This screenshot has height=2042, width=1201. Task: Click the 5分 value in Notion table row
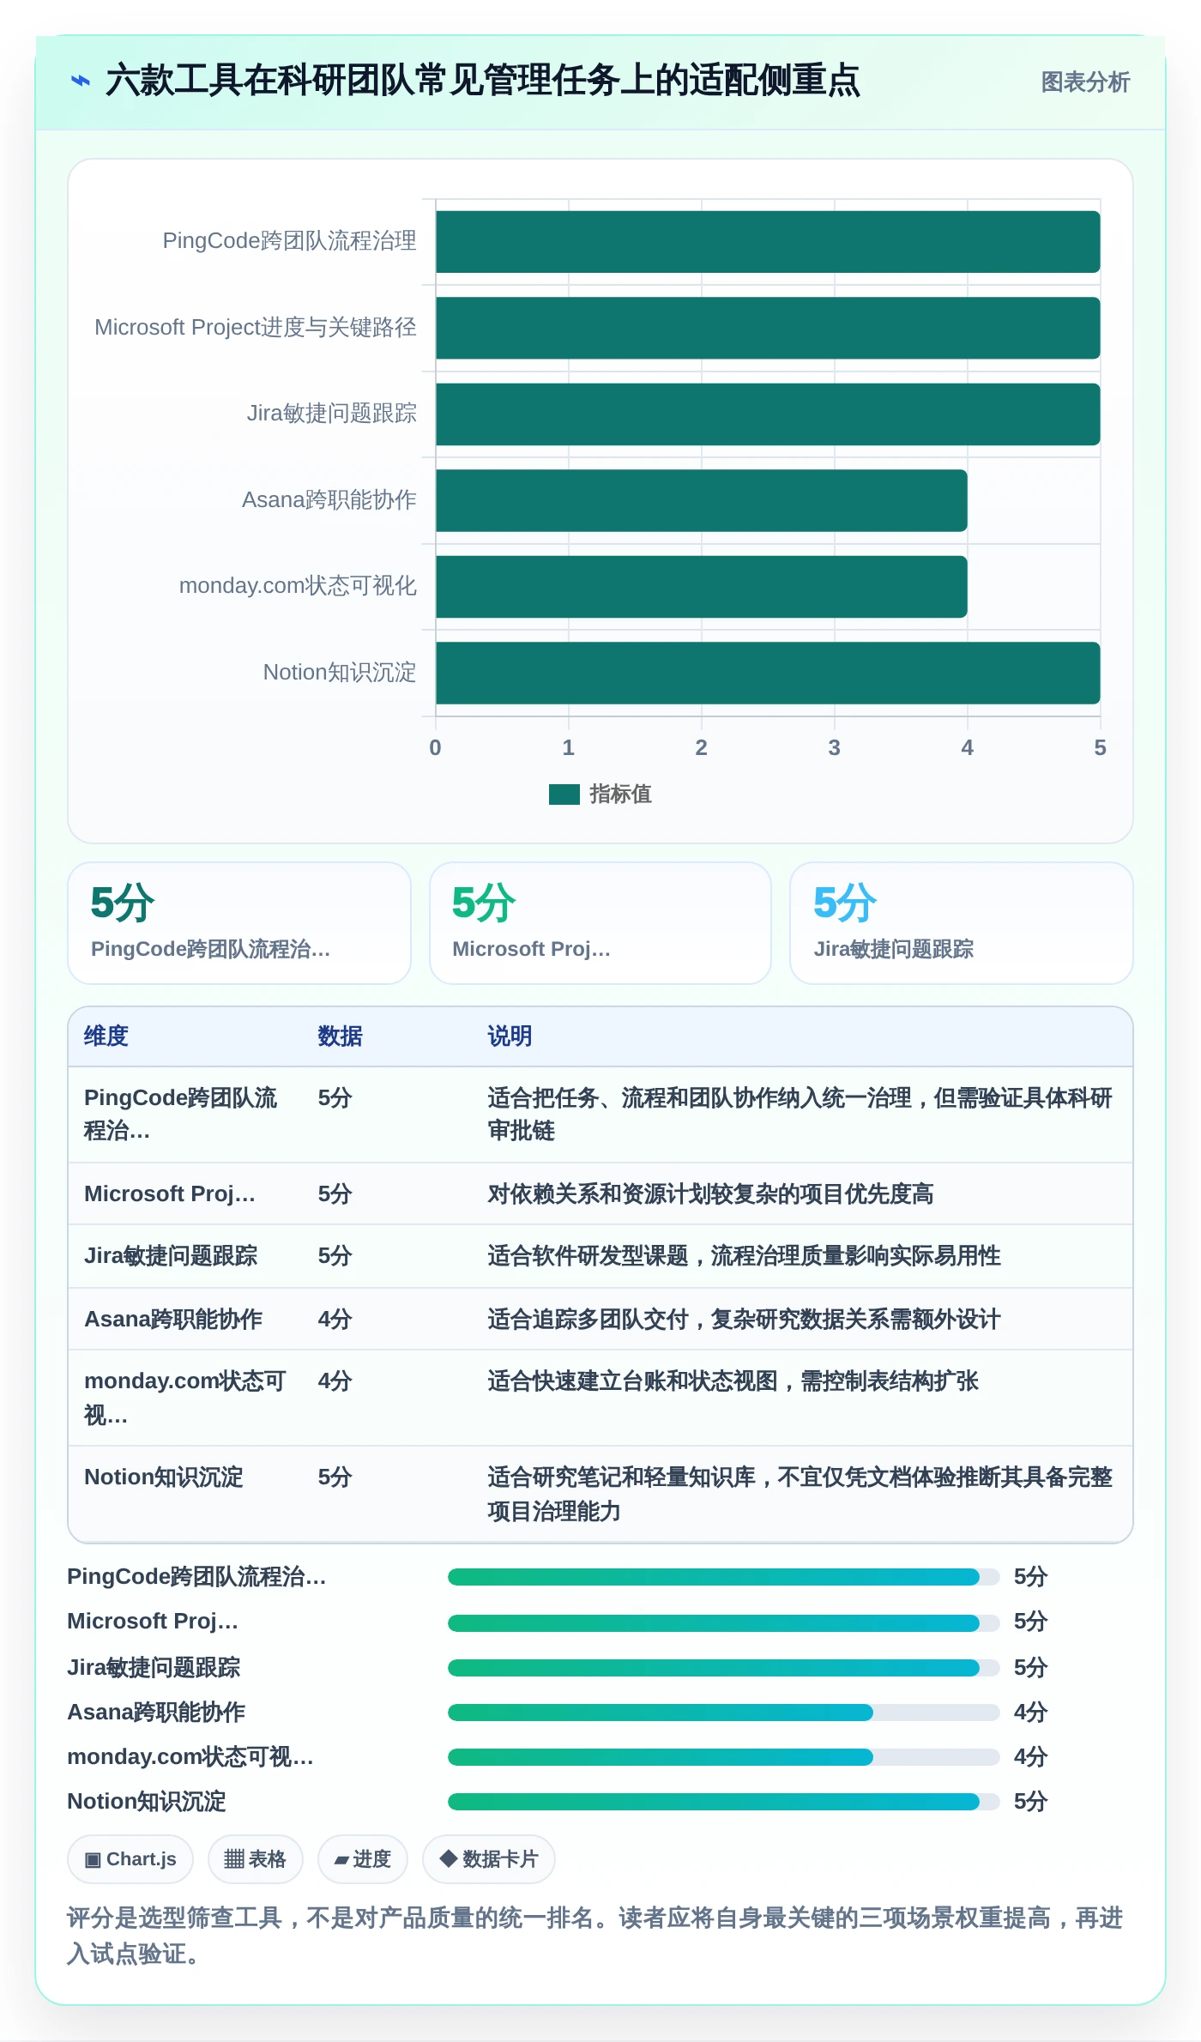coord(335,1477)
